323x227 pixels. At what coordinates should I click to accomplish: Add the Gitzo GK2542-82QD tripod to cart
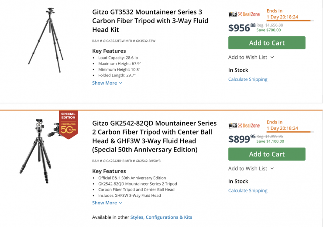pyautogui.click(x=267, y=154)
